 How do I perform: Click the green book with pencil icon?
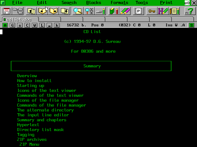[114, 11]
